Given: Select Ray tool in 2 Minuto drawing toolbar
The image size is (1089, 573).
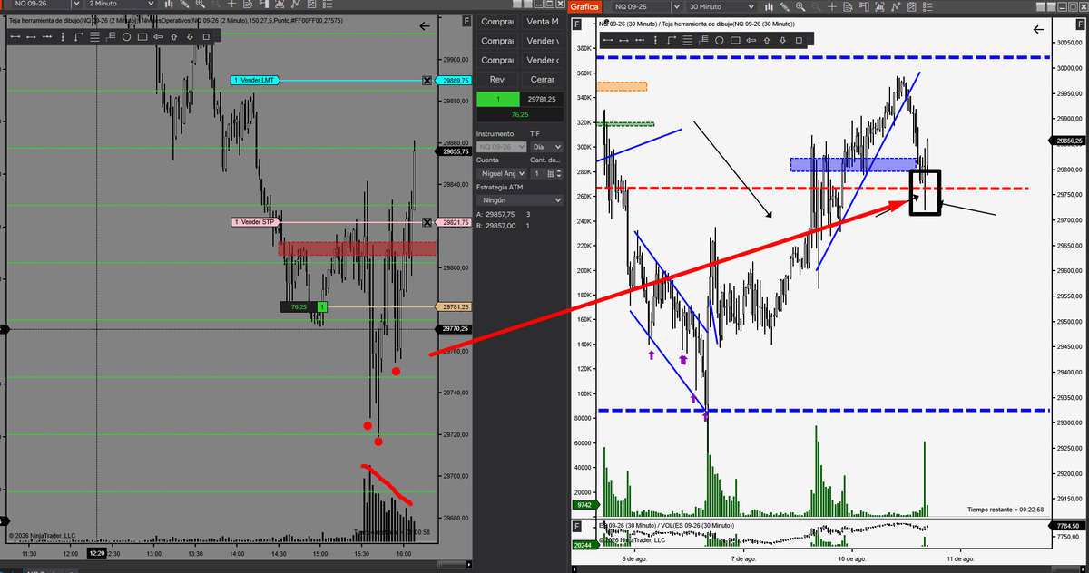Looking at the screenshot, I should pyautogui.click(x=31, y=37).
